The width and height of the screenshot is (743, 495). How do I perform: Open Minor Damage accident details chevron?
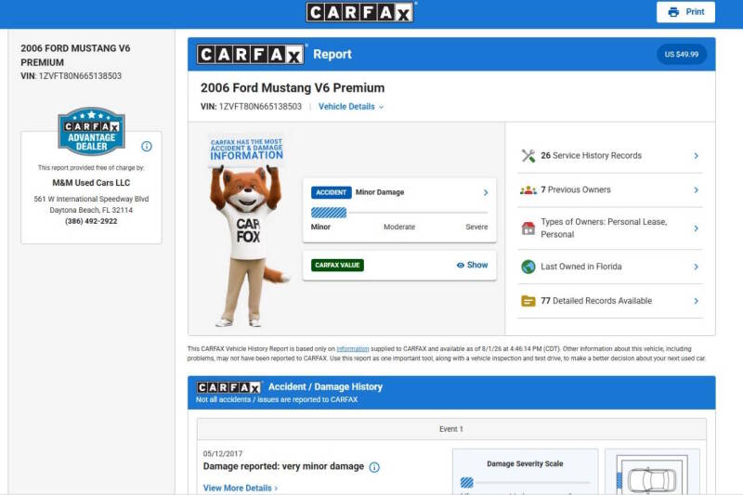point(486,193)
